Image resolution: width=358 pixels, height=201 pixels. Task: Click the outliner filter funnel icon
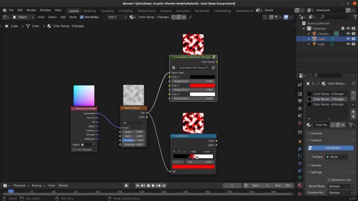(355, 17)
